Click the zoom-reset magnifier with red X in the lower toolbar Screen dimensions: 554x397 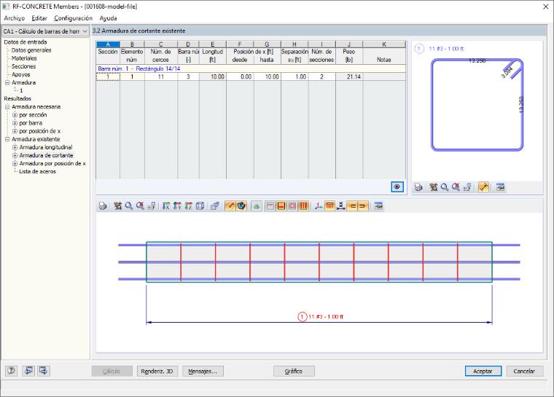pos(140,206)
